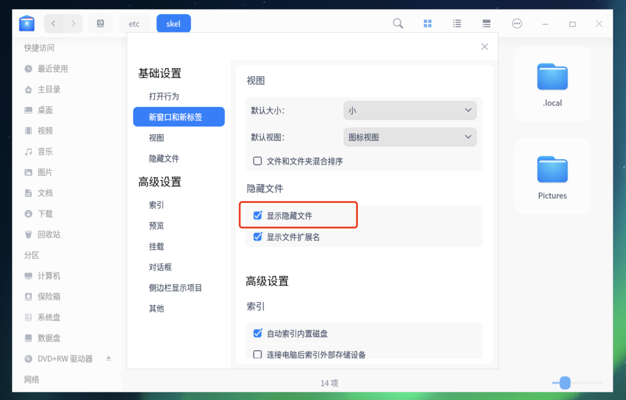The height and width of the screenshot is (400, 626).
Task: Click 基础设置 heading in settings navigation
Action: 160,73
